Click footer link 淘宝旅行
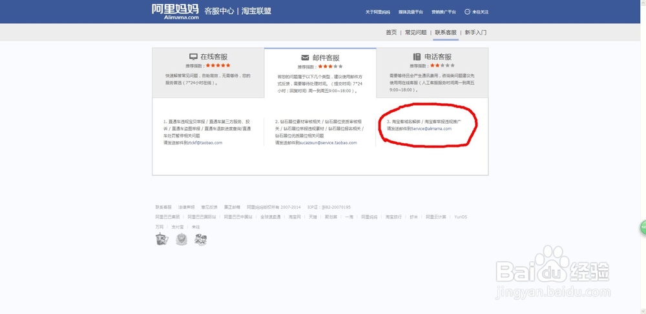The height and width of the screenshot is (314, 646). point(393,217)
